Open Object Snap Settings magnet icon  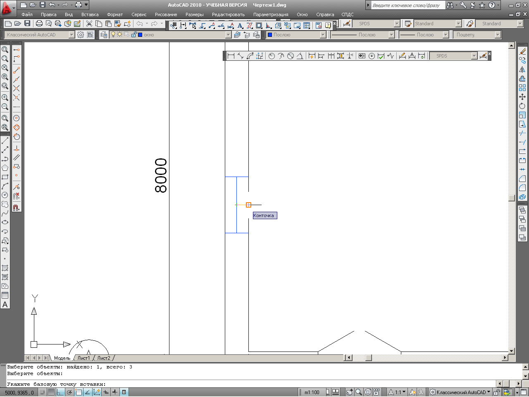[17, 208]
